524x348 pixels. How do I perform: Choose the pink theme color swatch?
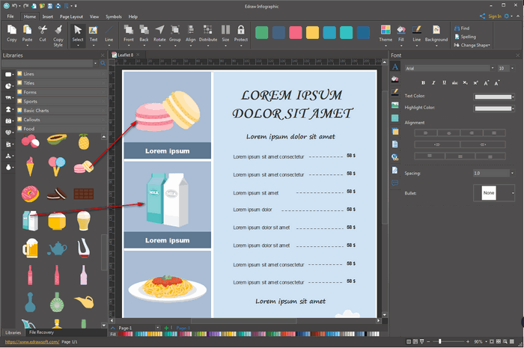pyautogui.click(x=296, y=32)
